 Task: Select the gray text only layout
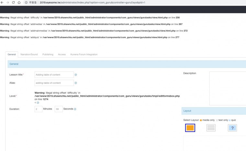click(211, 128)
